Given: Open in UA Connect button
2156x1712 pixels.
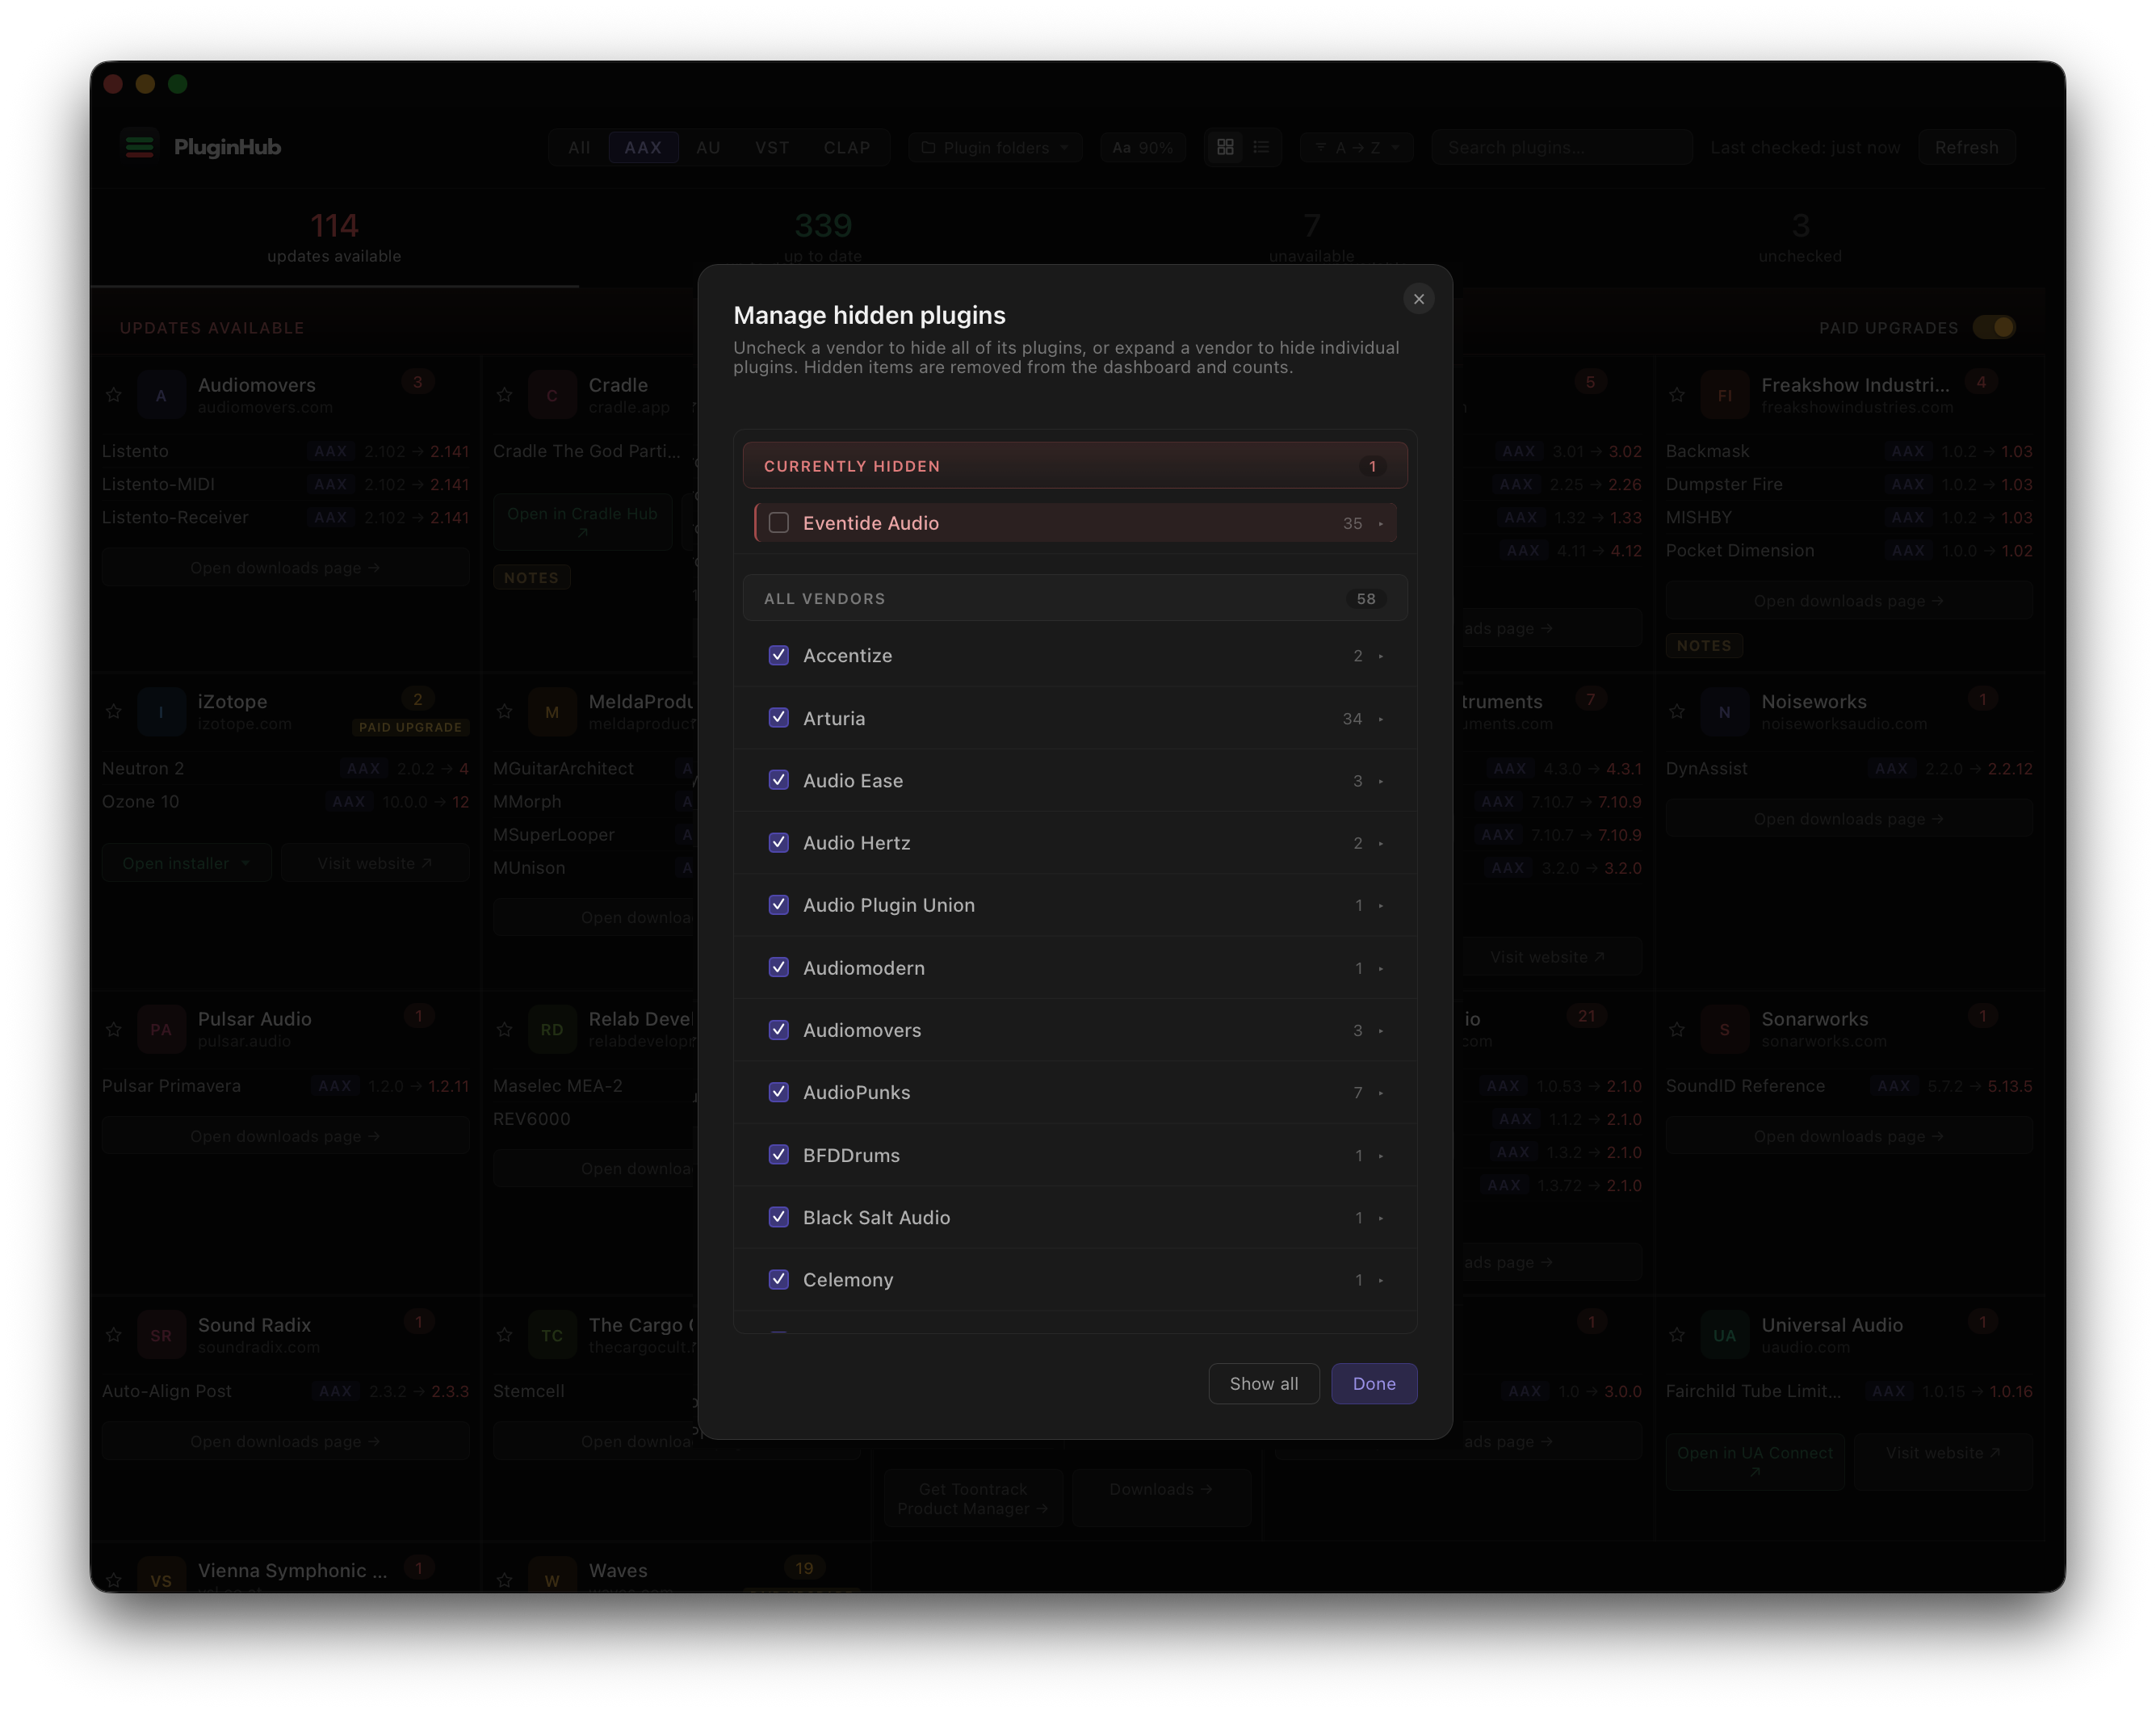Looking at the screenshot, I should click(x=1754, y=1462).
